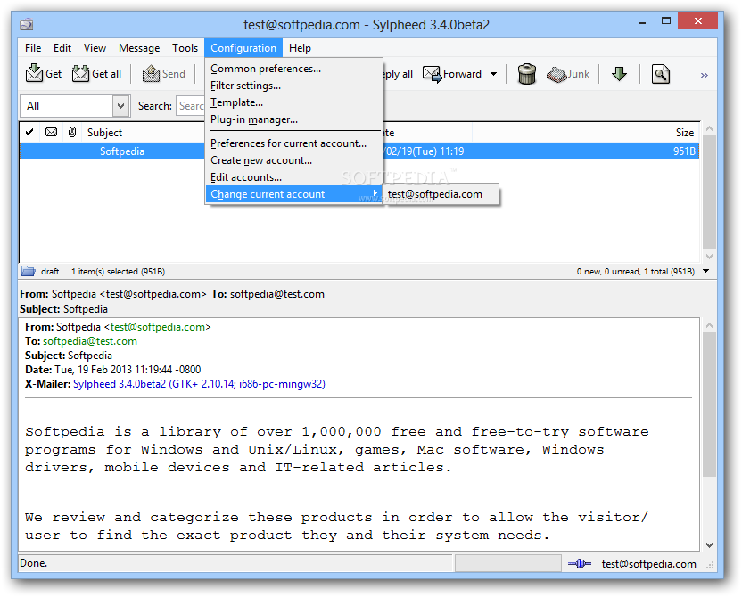Click the "1 item(s) selected (951B)" text
Viewport: 742px width, 597px height.
coord(118,271)
